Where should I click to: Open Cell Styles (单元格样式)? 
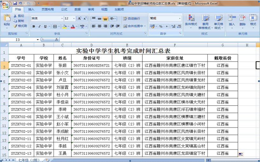pyautogui.click(x=219, y=22)
